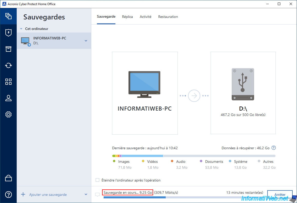Maximize the Acronis window
297x203 pixels.
pos(279,4)
